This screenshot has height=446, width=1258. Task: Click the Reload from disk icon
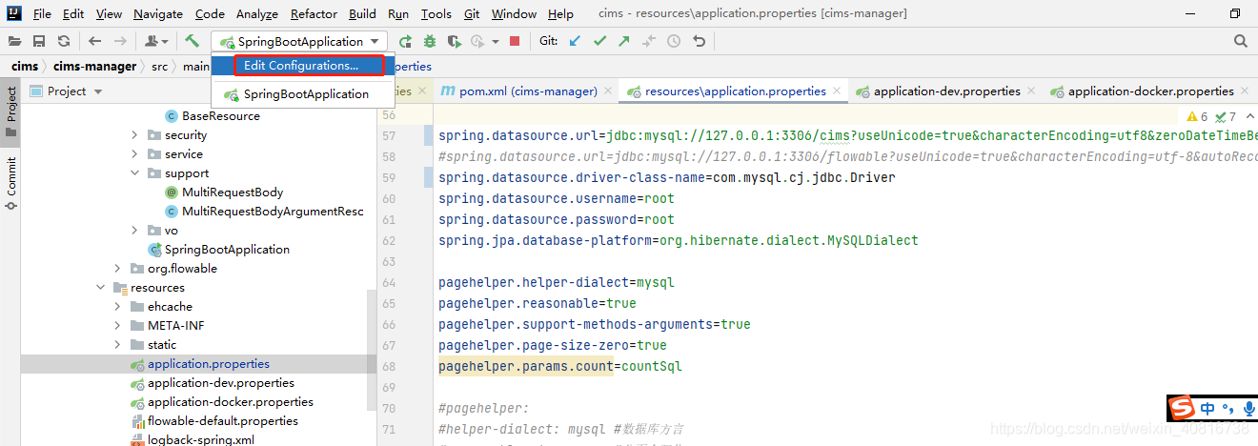click(64, 41)
